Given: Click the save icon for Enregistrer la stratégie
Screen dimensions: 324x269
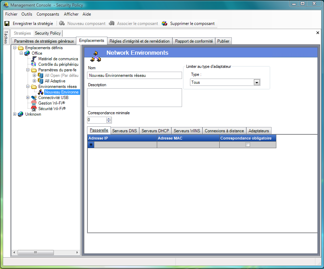Looking at the screenshot, I should click(7, 24).
